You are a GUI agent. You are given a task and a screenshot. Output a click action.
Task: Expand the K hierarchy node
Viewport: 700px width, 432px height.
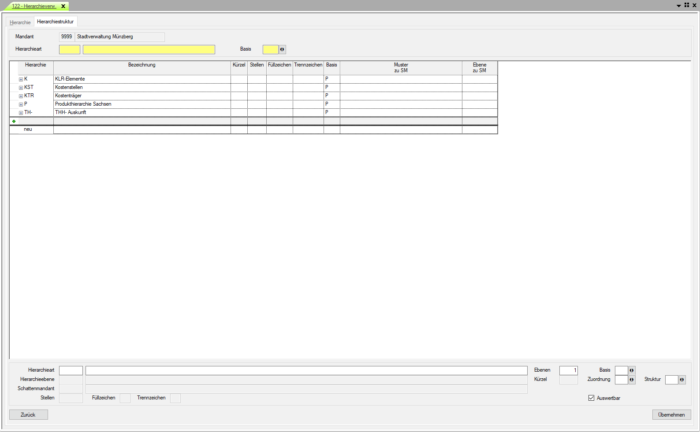tap(21, 79)
